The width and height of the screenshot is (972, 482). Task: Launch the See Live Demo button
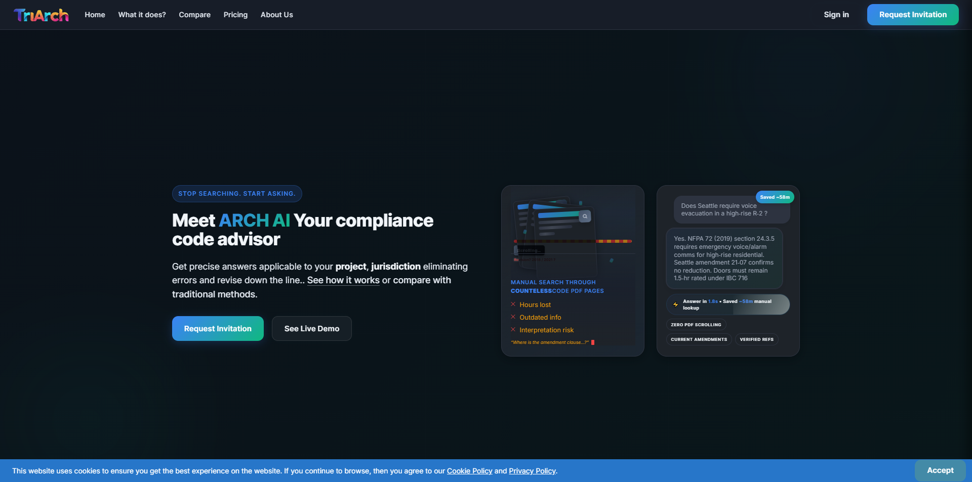coord(311,329)
